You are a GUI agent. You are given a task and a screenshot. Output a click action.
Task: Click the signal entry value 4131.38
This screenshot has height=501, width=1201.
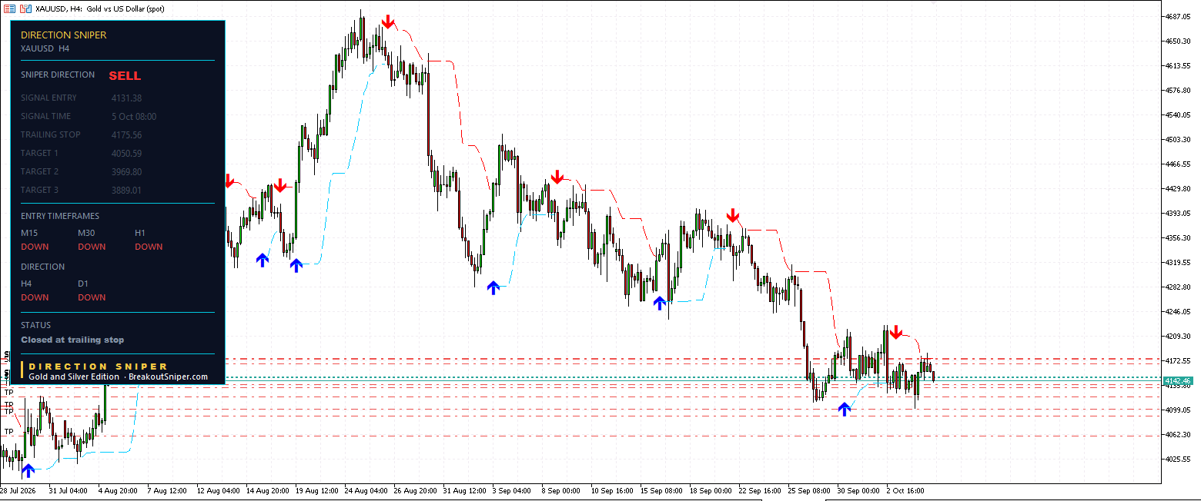[x=126, y=98]
